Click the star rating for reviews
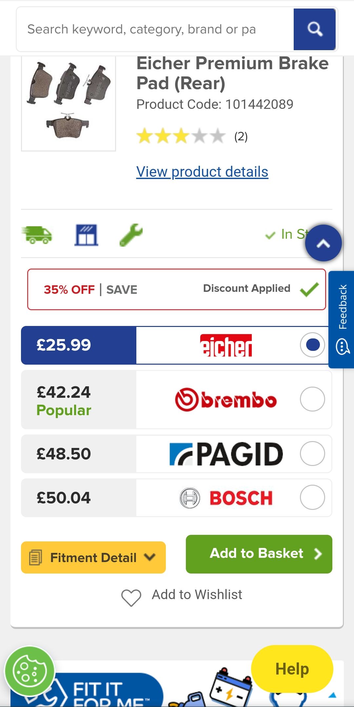 coord(181,136)
